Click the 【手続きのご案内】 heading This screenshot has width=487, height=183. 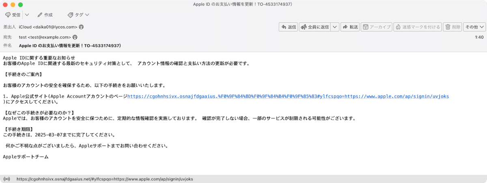coord(23,74)
